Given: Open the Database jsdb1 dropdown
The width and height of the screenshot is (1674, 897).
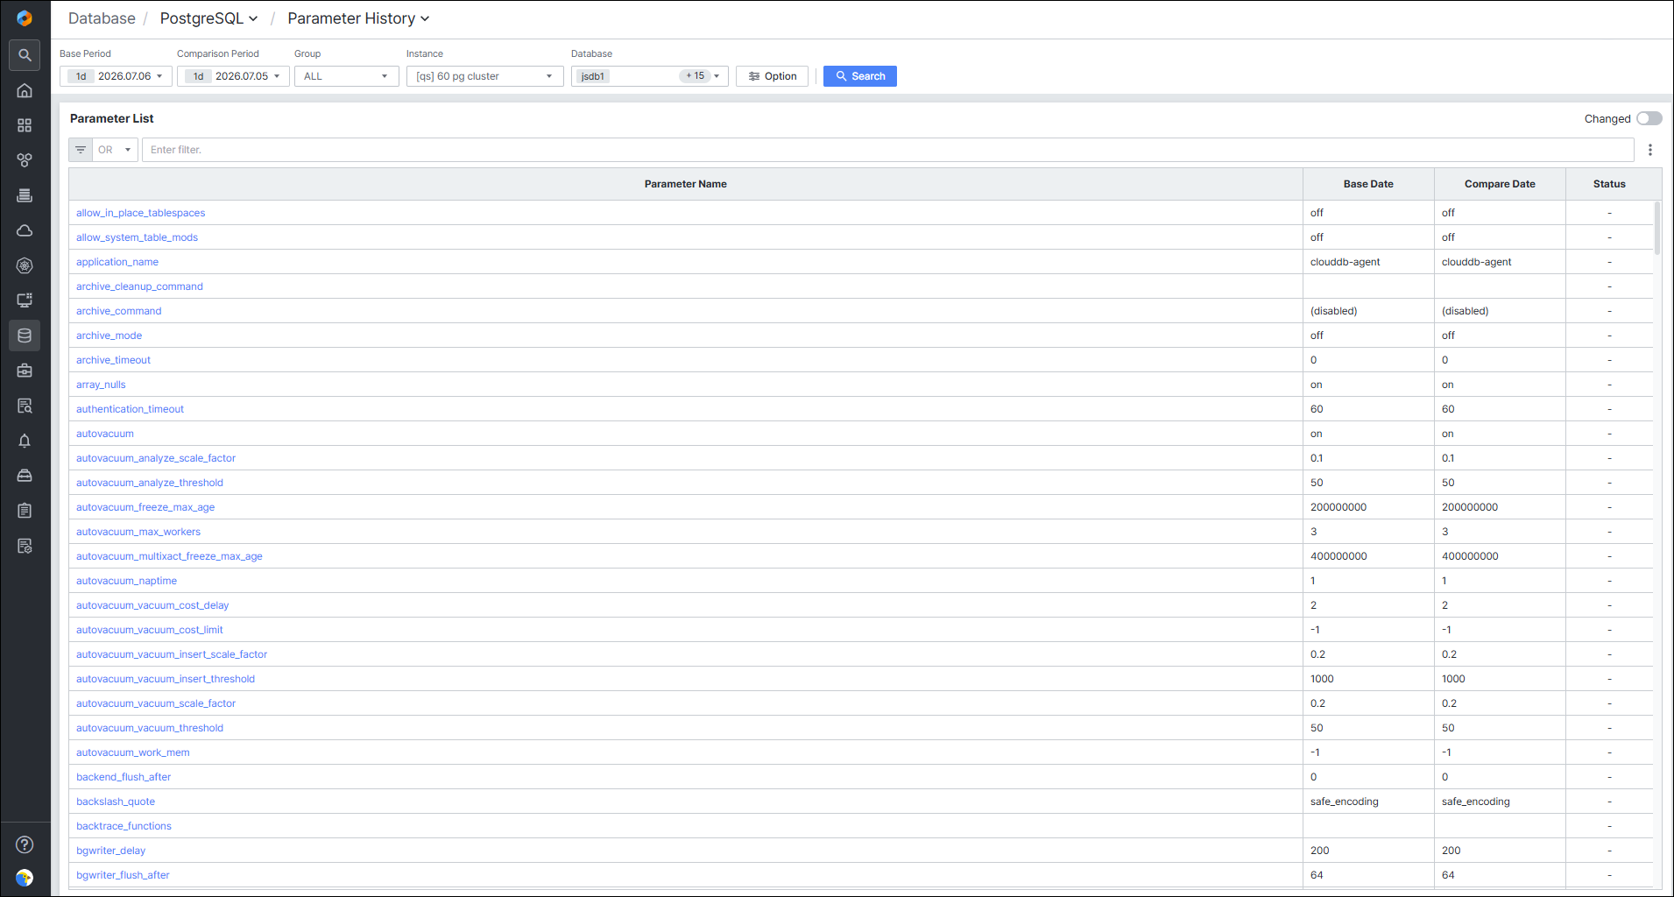Looking at the screenshot, I should 650,76.
